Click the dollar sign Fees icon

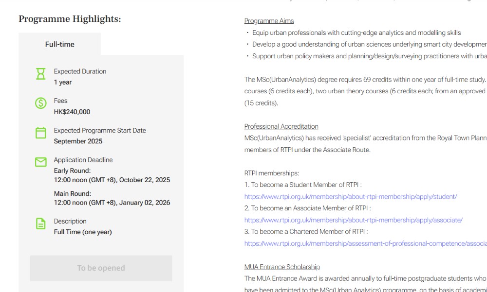(x=41, y=103)
